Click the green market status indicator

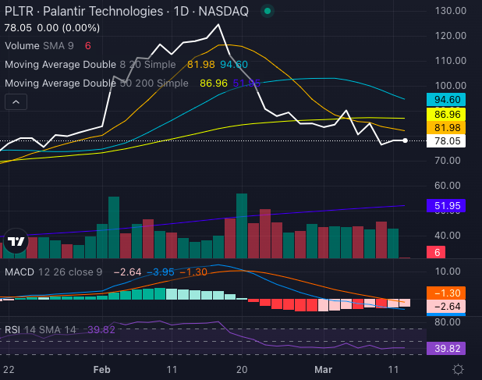tap(268, 12)
